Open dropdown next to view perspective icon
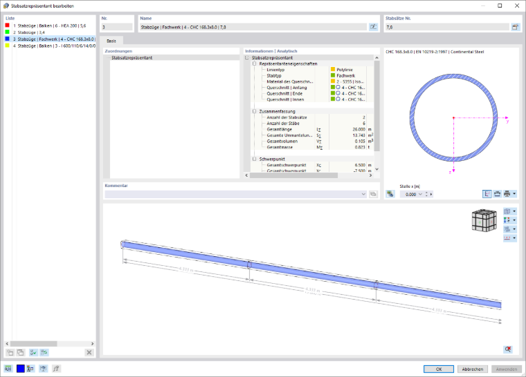The width and height of the screenshot is (526, 377). pyautogui.click(x=514, y=211)
